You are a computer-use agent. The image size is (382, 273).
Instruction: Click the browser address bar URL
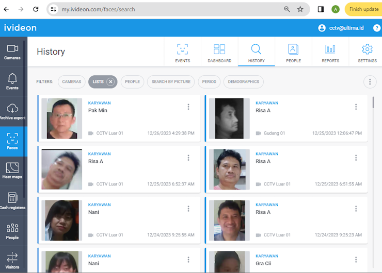pos(98,9)
